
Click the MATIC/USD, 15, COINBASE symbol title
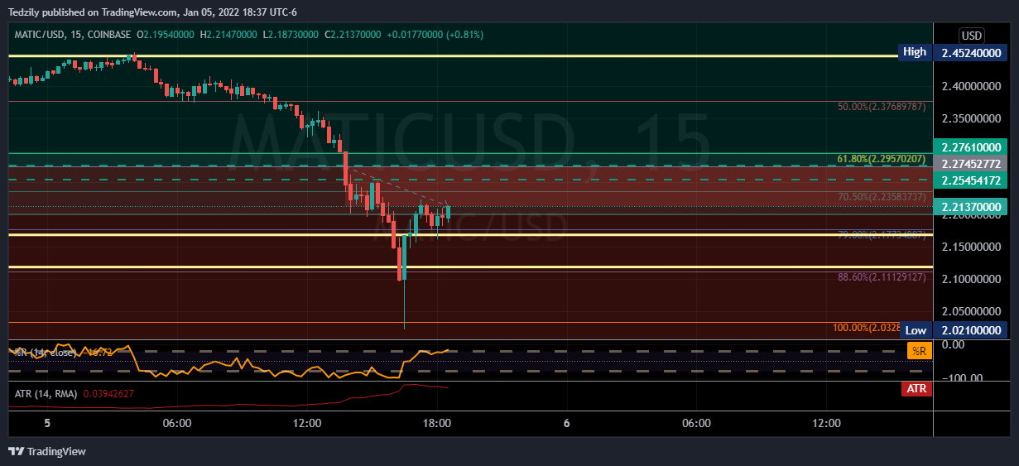click(73, 35)
